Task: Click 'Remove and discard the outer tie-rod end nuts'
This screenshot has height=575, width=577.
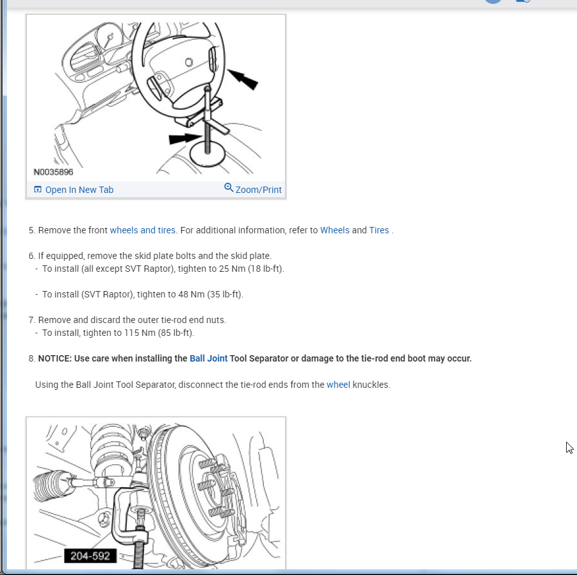Action: [132, 320]
